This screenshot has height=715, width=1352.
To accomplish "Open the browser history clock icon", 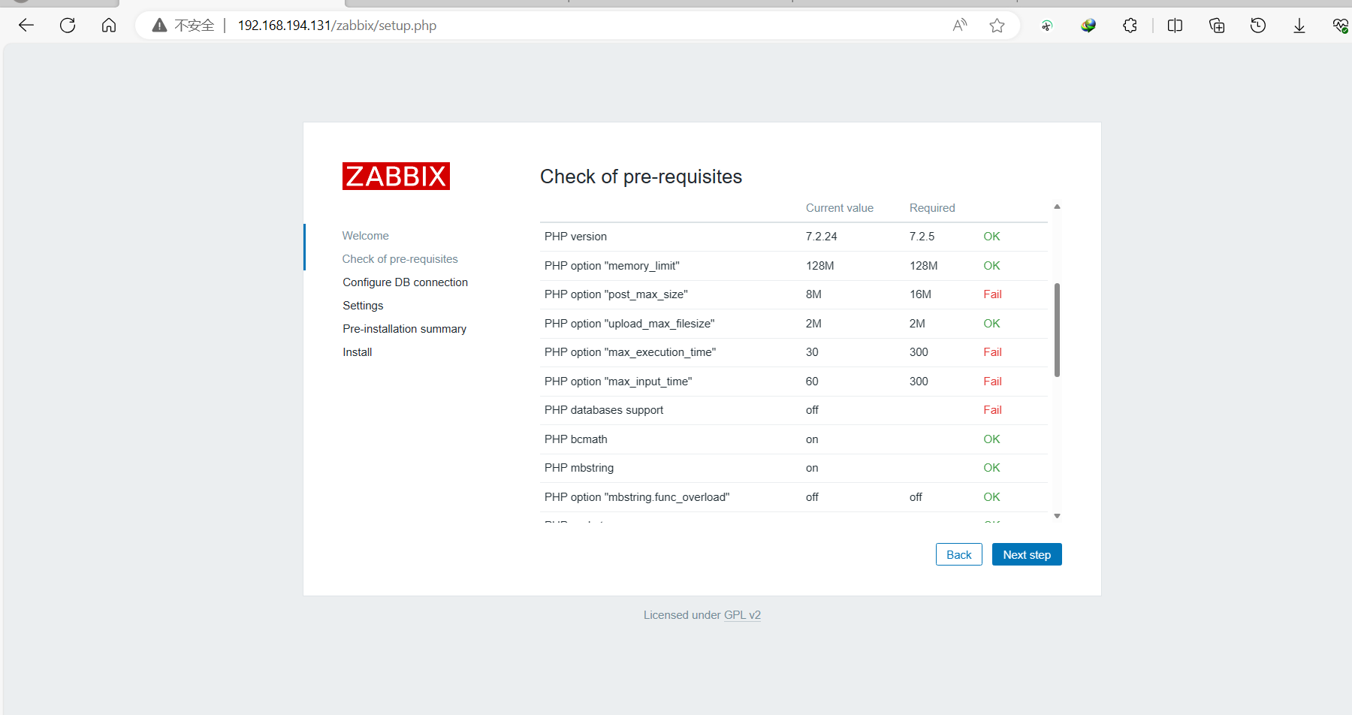I will [1258, 26].
